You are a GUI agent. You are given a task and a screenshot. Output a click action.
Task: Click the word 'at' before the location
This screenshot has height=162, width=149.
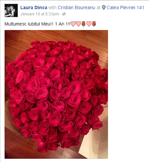[99, 7]
